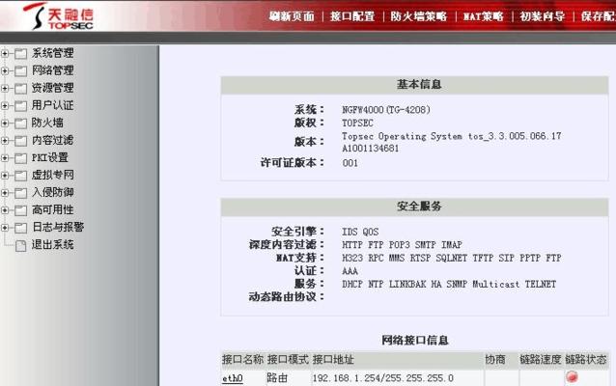This screenshot has width=616, height=386.
Task: Expand the 日志与报警 tree node
Action: [x=5, y=228]
